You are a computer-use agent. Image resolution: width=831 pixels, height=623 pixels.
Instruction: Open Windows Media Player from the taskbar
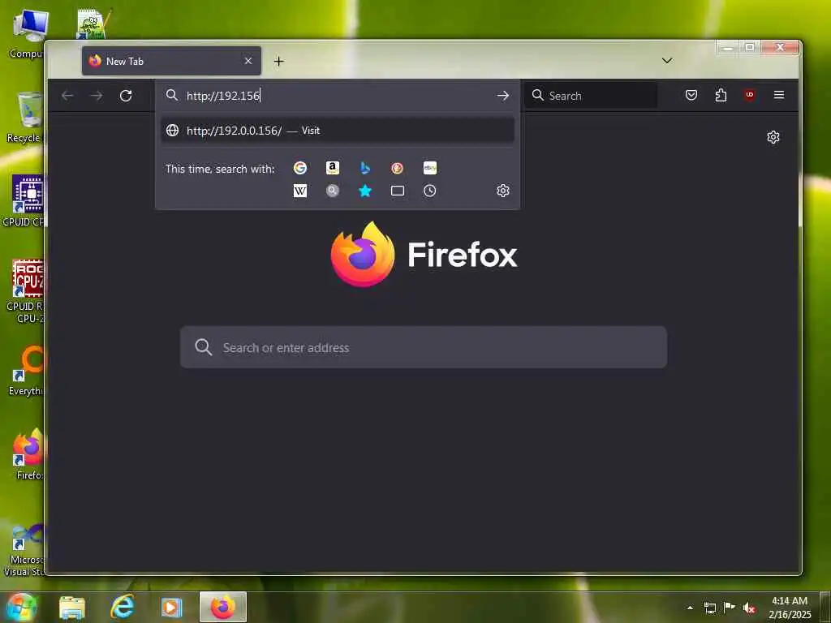pos(171,607)
